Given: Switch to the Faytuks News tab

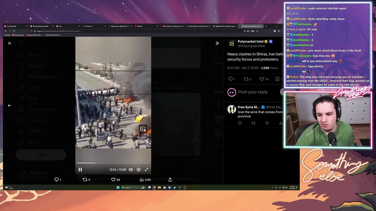Looking at the screenshot, I should (x=120, y=26).
